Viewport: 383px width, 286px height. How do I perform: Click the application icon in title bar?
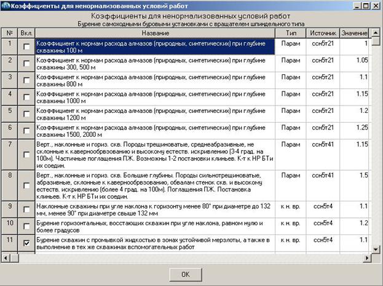(6, 6)
